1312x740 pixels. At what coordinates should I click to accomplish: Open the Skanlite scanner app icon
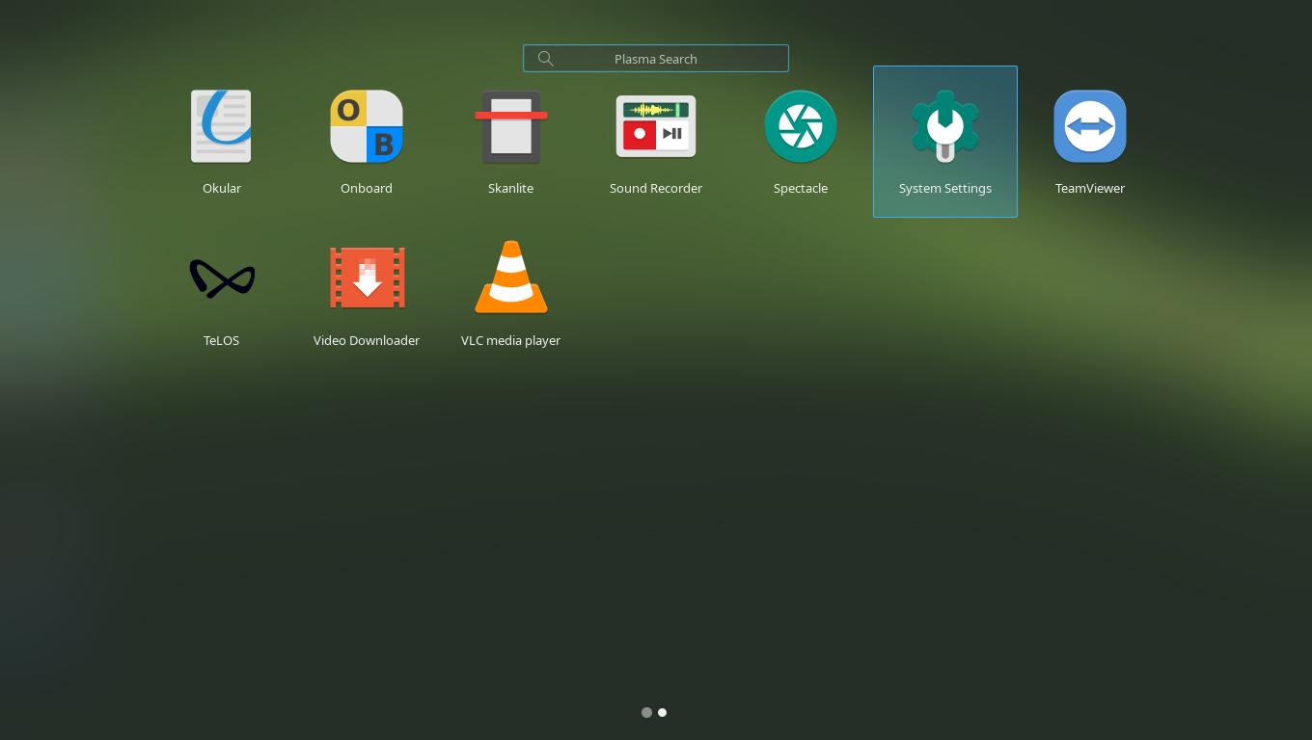(511, 126)
